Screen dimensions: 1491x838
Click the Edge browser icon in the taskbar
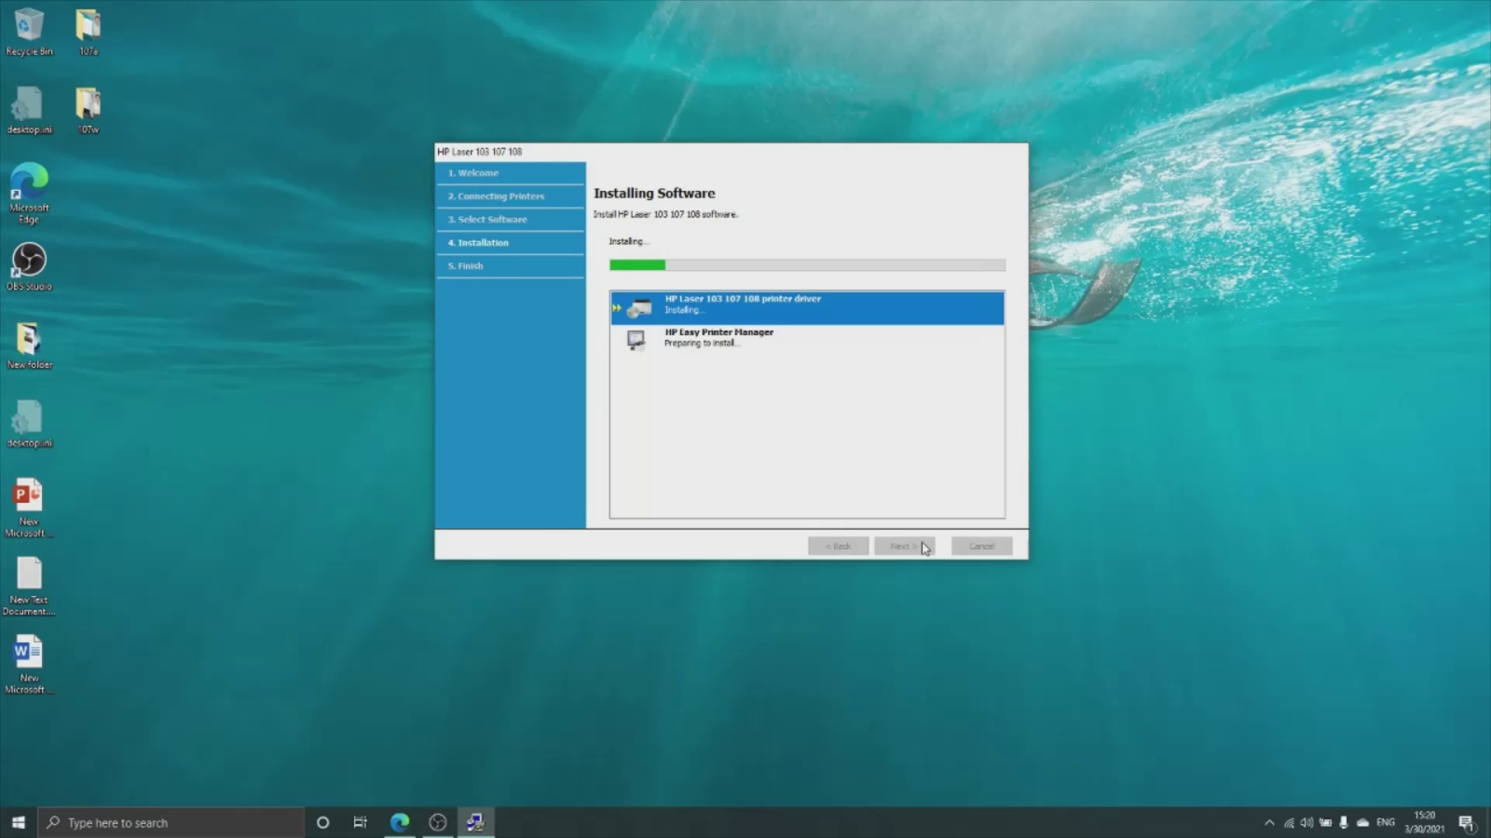point(400,822)
